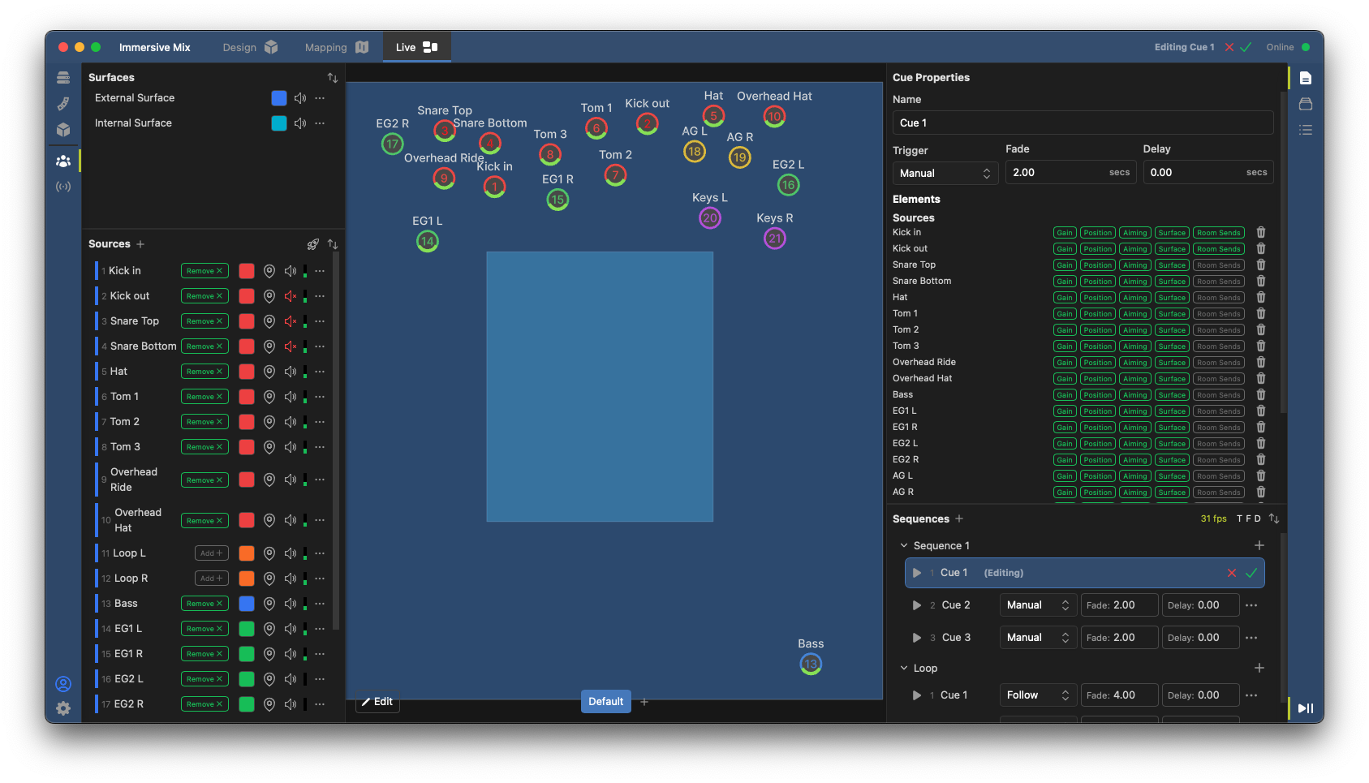
Task: Unmute the Kick out source
Action: click(x=291, y=296)
